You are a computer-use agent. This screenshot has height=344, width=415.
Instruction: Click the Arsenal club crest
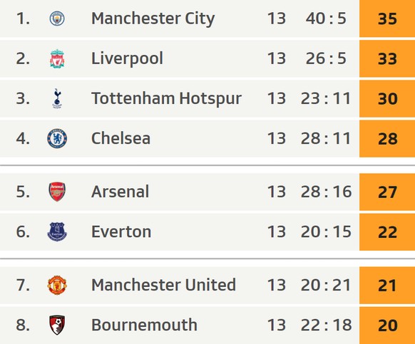coord(57,192)
